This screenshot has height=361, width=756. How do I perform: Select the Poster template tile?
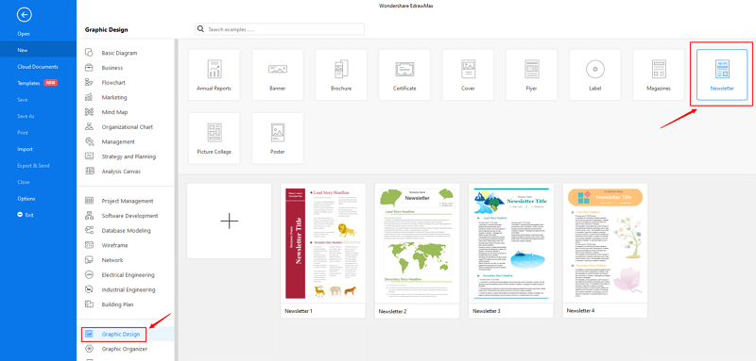278,138
